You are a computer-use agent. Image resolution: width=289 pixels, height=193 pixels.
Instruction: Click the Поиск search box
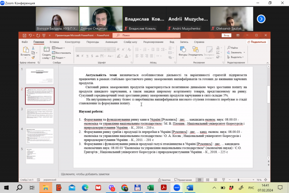[x=149, y=34]
